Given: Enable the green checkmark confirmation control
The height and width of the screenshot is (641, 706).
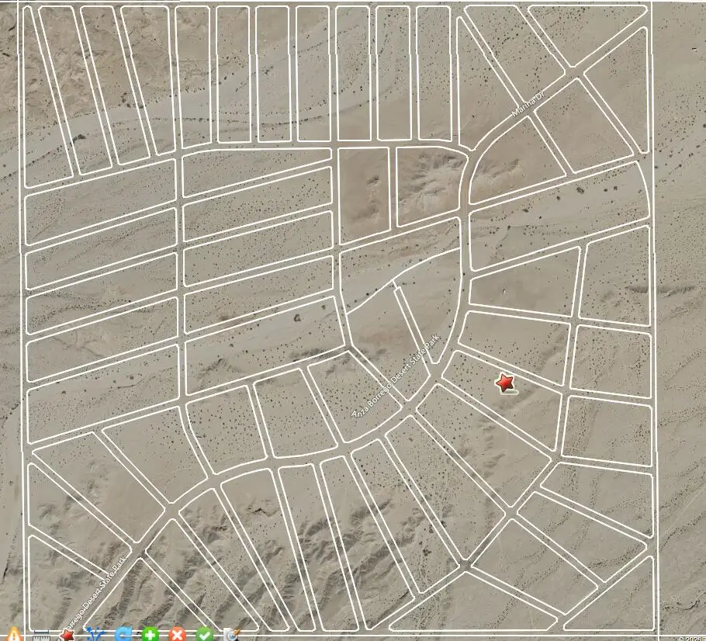Looking at the screenshot, I should pyautogui.click(x=203, y=633).
